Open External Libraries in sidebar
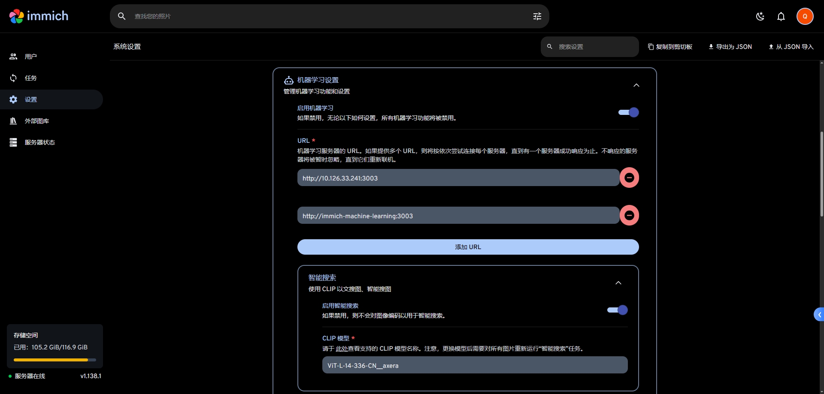 [36, 121]
